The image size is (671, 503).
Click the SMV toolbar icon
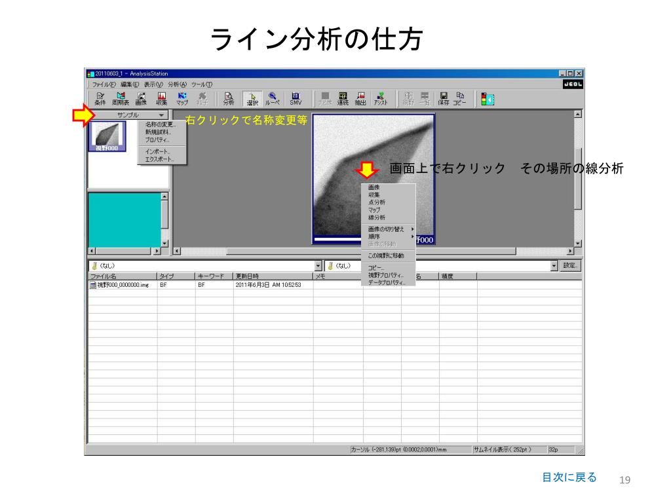pos(296,99)
